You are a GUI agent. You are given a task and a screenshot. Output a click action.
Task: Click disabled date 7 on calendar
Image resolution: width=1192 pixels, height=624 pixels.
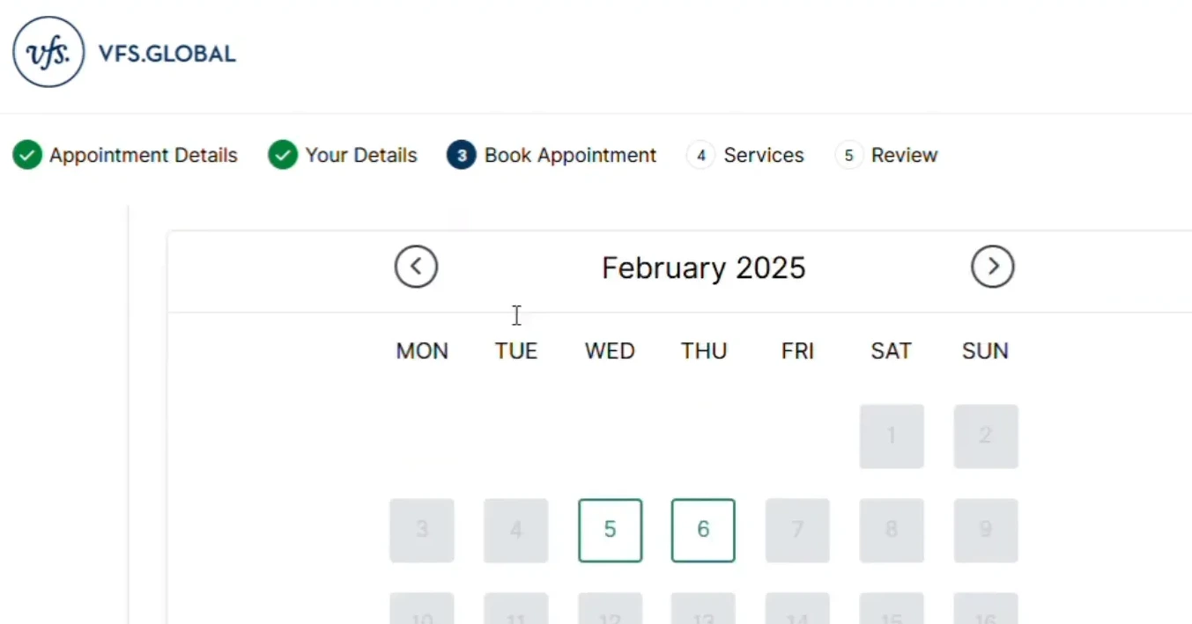(797, 530)
